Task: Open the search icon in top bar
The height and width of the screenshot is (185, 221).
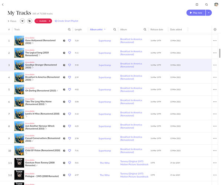Action: click(x=207, y=4)
